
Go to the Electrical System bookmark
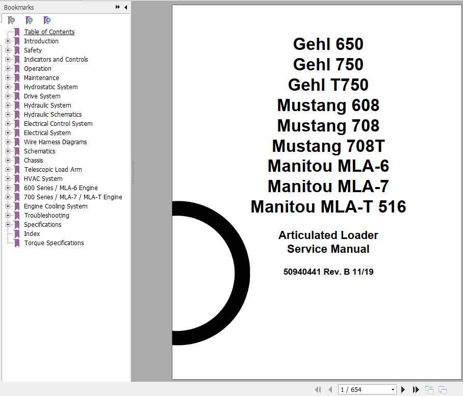coord(47,133)
